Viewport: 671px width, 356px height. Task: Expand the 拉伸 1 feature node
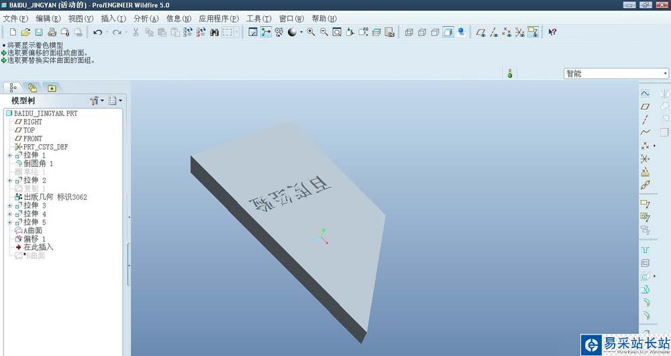pyautogui.click(x=9, y=155)
